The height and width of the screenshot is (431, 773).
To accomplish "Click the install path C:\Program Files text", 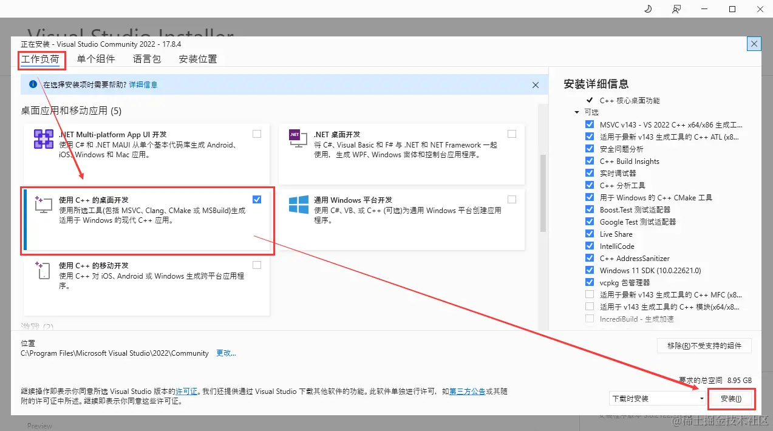I will [x=115, y=353].
